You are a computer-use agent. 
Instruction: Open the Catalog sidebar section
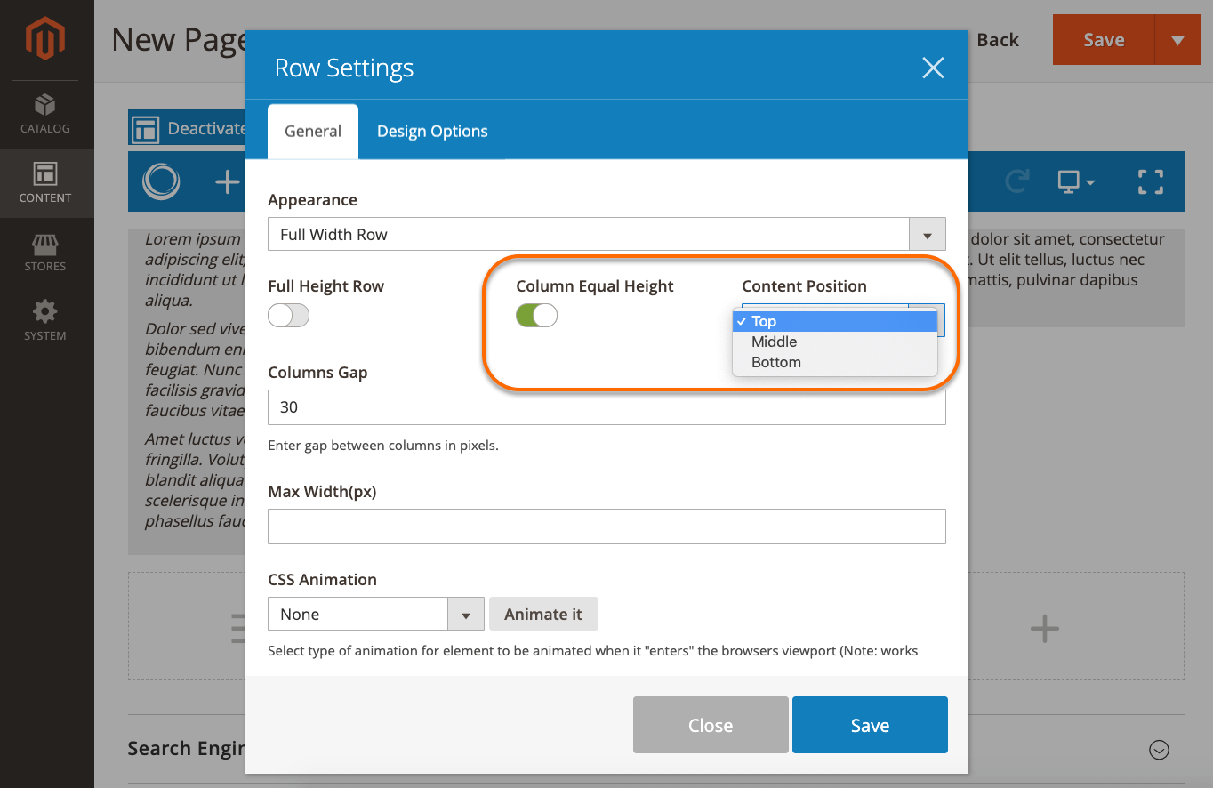[x=45, y=114]
